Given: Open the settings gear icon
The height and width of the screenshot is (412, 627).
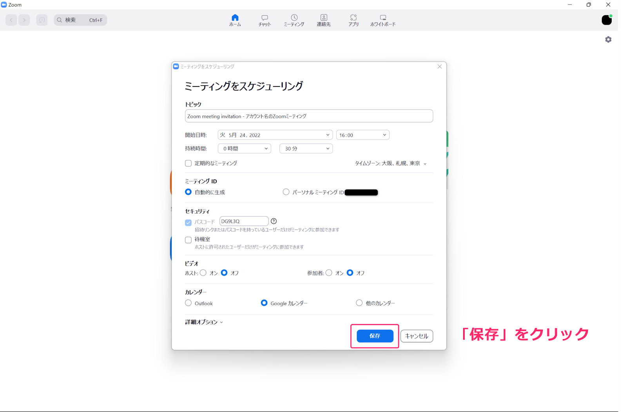Looking at the screenshot, I should coord(608,40).
